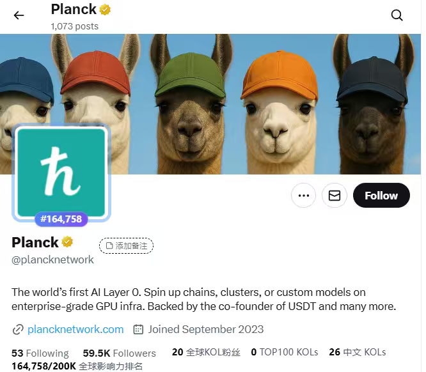The image size is (426, 372).
Task: Open search with the magnifier icon
Action: [x=397, y=15]
